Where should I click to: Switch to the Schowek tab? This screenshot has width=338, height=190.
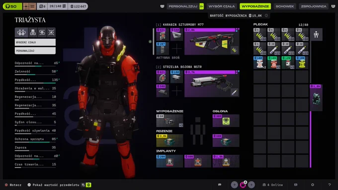tap(285, 6)
